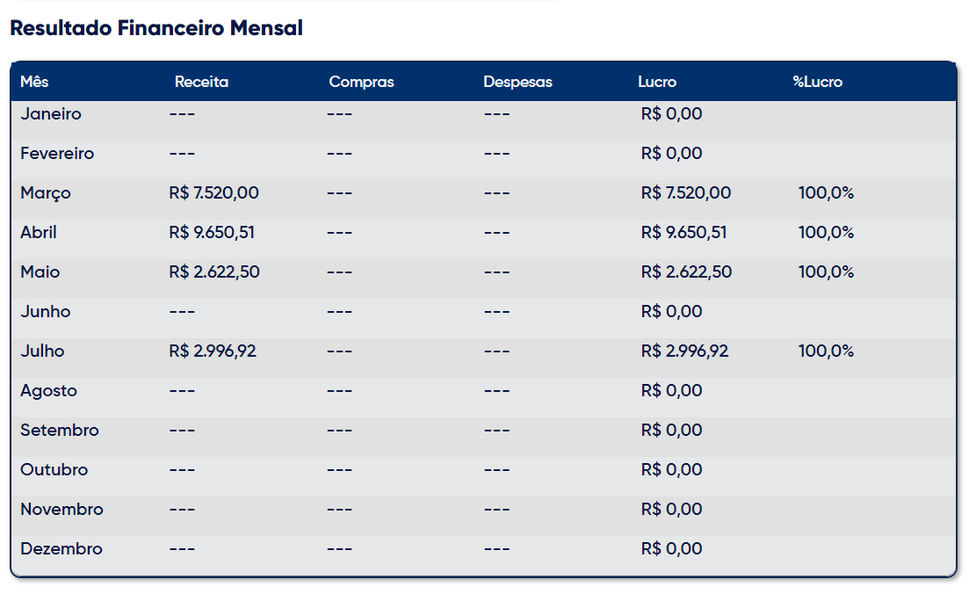Click Abril revenue value R$ 9.650,51

[x=212, y=232]
